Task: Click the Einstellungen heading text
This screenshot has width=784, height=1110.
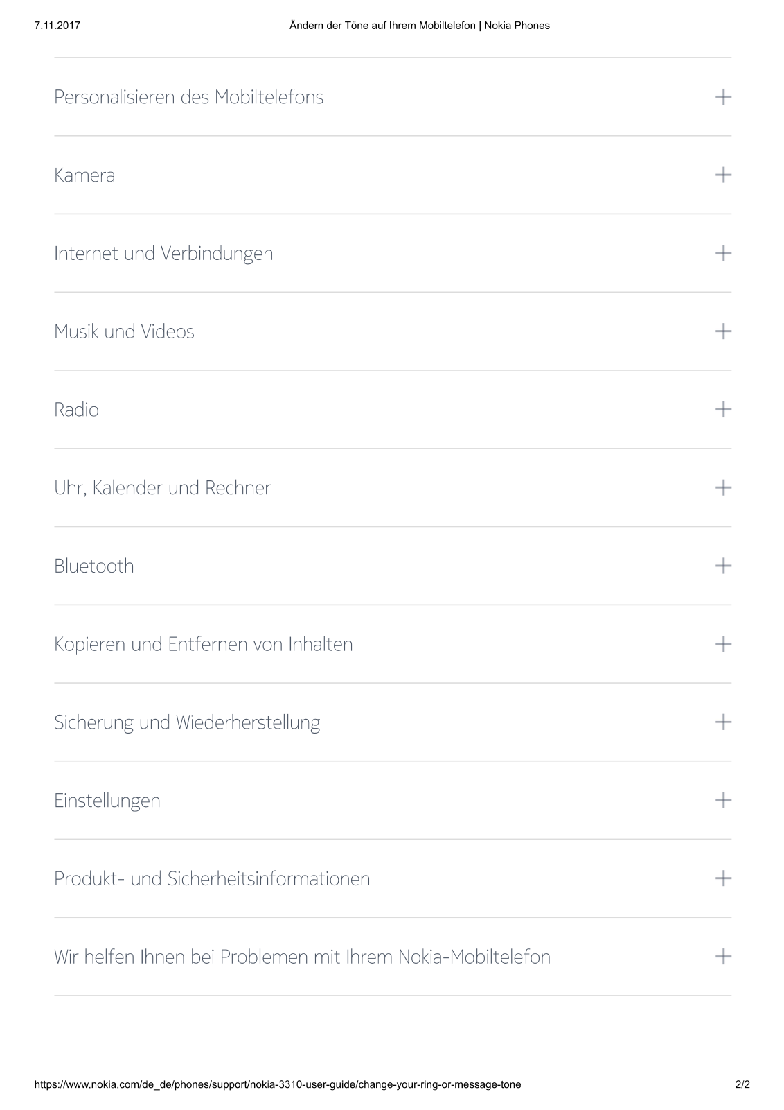Action: coord(107,801)
